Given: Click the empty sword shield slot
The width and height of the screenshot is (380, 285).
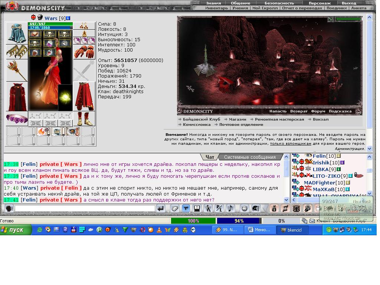Looking at the screenshot, I should point(84,71).
